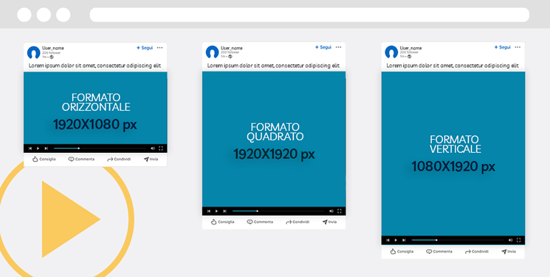The height and width of the screenshot is (277, 550).
Task: Click the Lorem ipsum caption on horizontal post
Action: tap(95, 66)
